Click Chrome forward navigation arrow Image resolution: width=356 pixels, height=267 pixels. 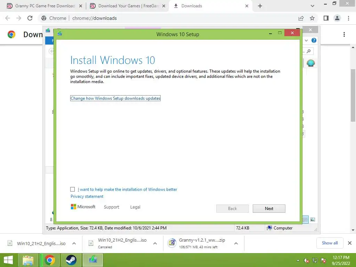tap(19, 18)
